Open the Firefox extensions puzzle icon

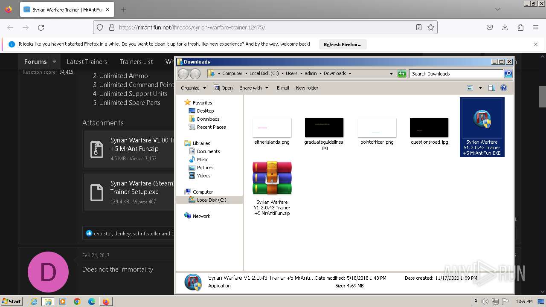520,27
